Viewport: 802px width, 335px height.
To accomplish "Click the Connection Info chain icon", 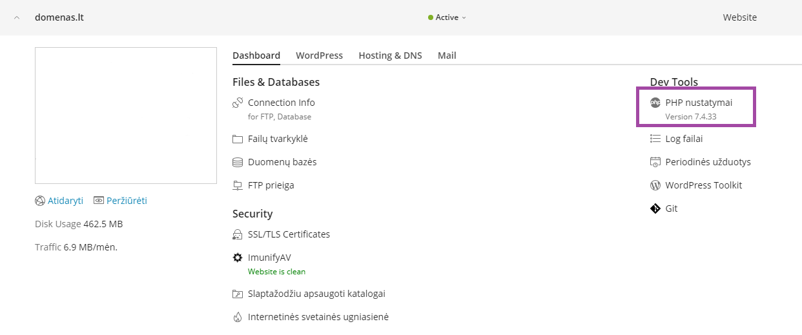I will (238, 103).
